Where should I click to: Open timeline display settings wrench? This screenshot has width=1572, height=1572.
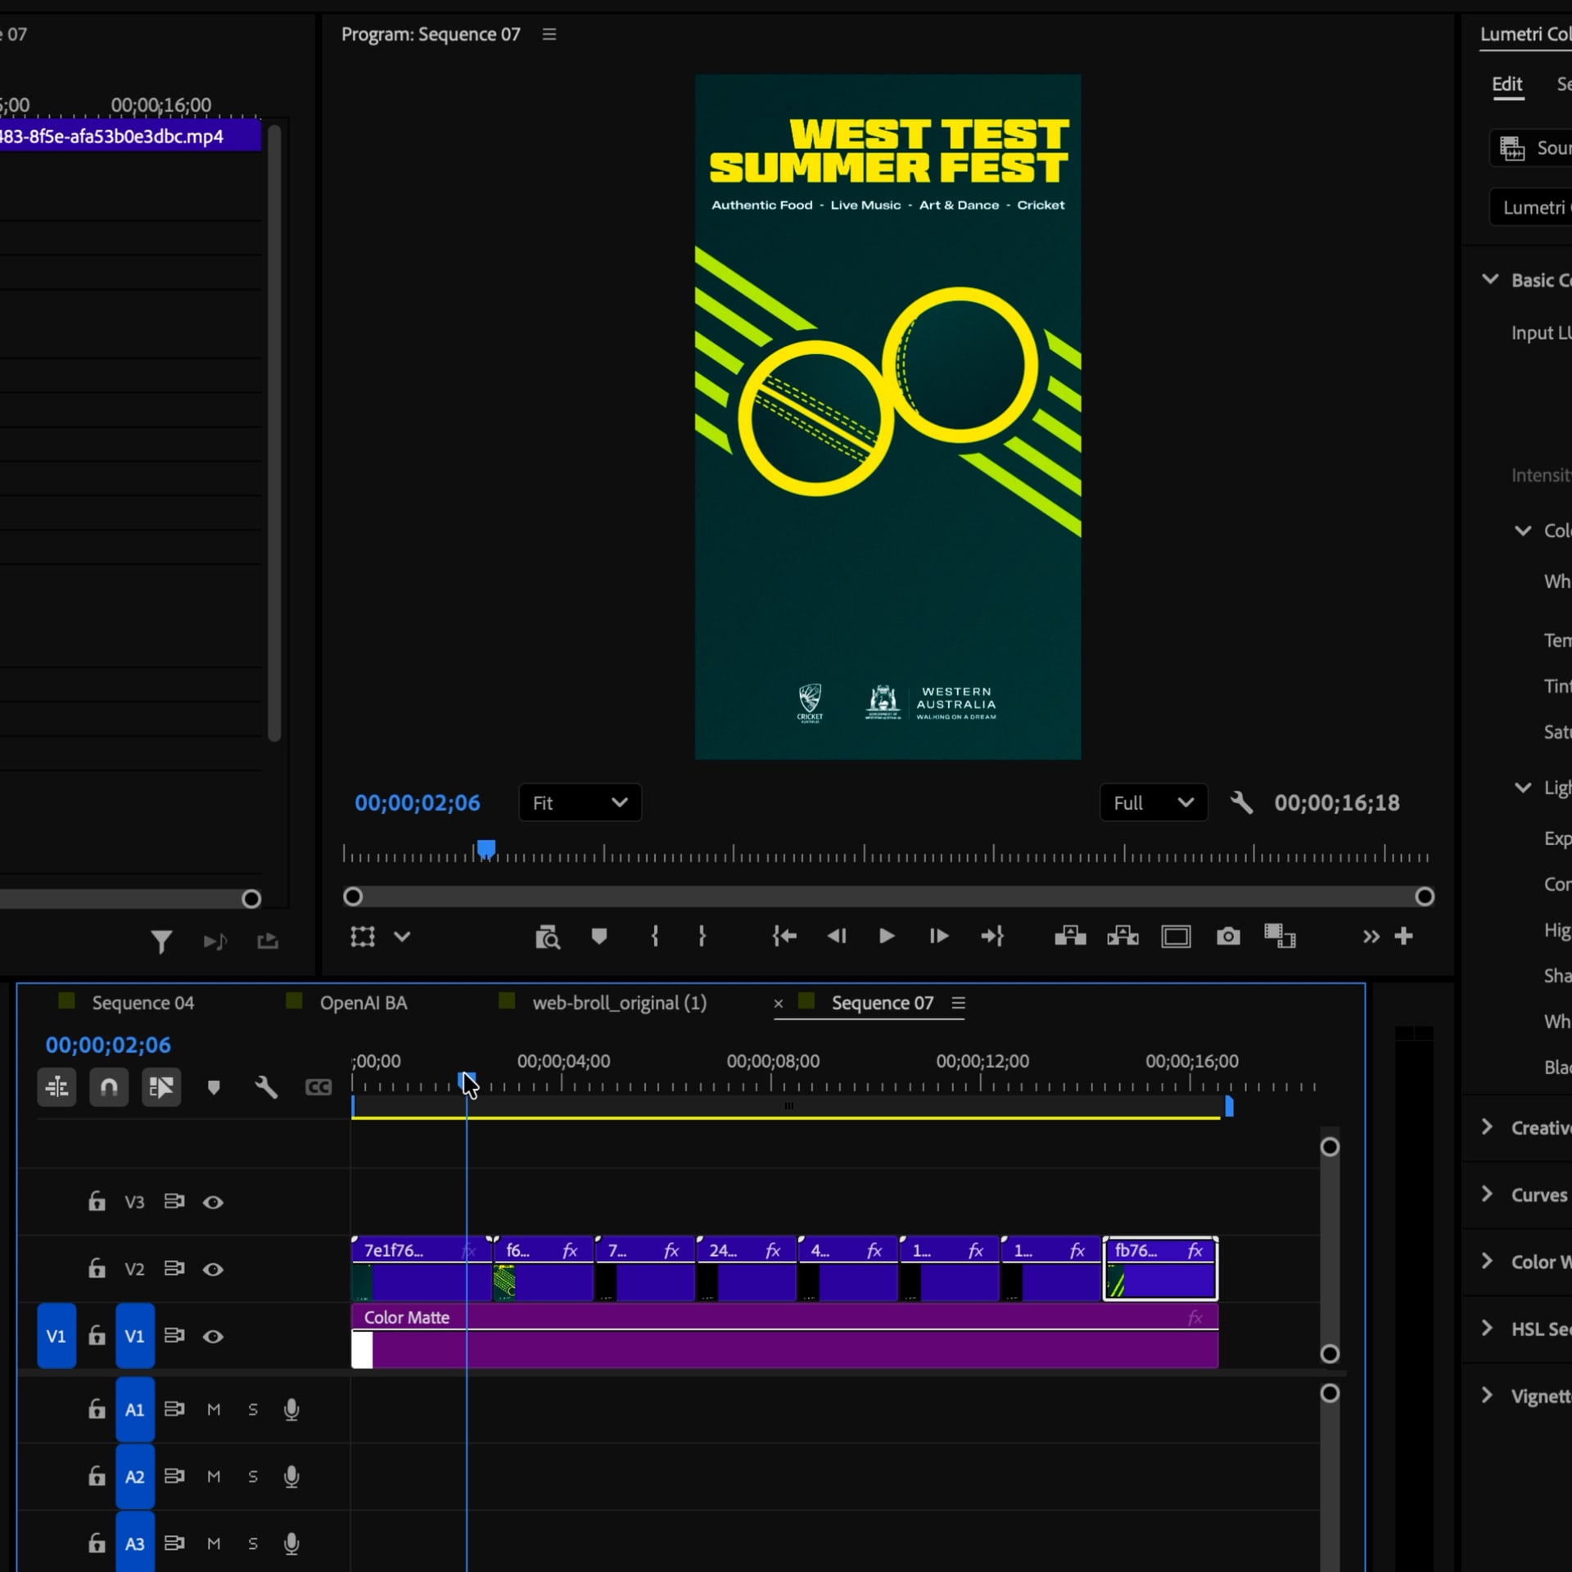tap(266, 1087)
